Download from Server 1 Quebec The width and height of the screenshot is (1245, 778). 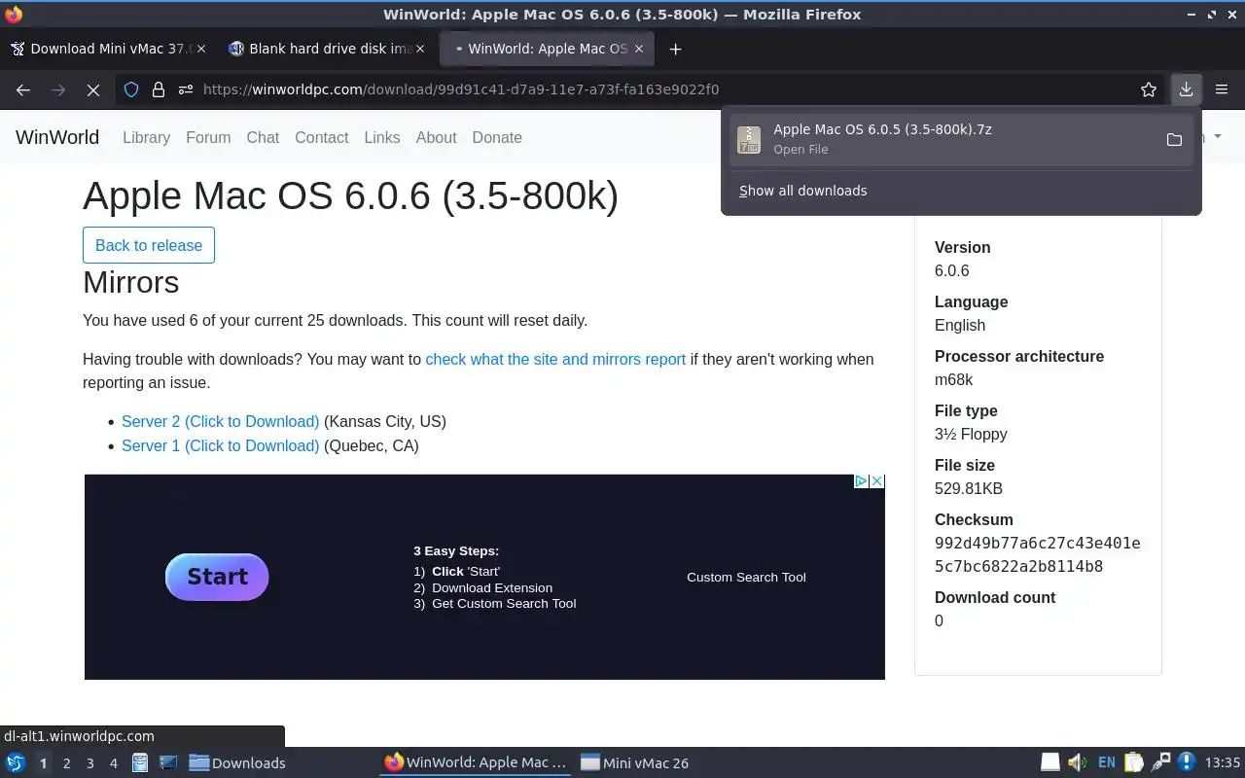[x=220, y=445]
